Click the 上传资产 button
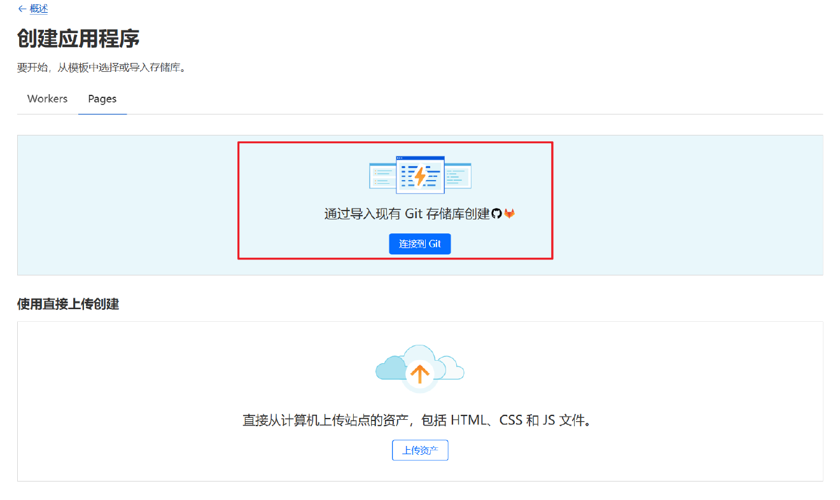The width and height of the screenshot is (840, 500). [x=420, y=449]
